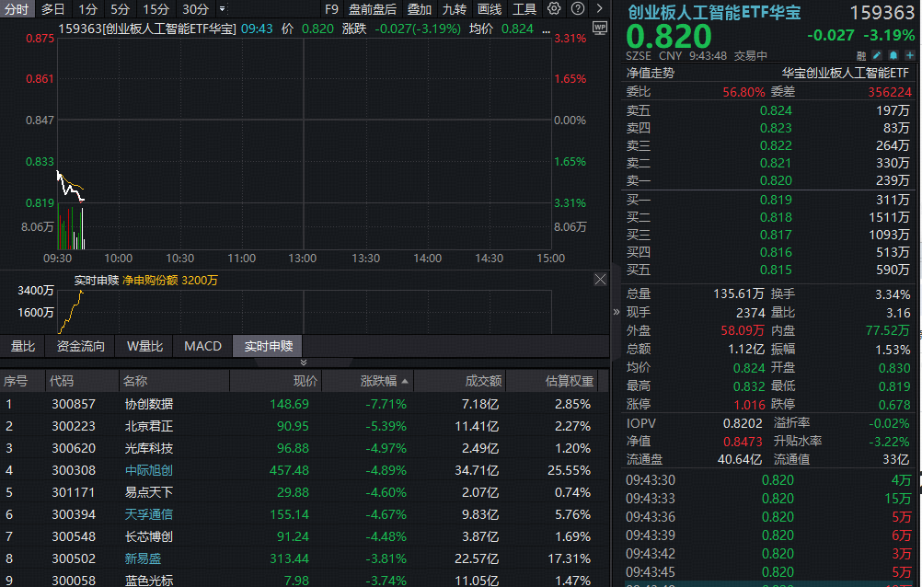This screenshot has width=922, height=587.
Task: Click the edit pencil icon near 159363
Action: click(x=877, y=55)
